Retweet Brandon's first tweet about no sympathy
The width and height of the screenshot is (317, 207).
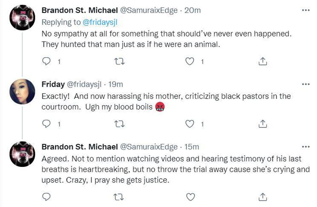click(x=120, y=61)
